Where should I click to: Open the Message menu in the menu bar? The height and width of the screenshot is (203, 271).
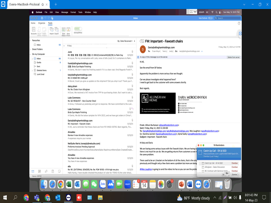64,12
